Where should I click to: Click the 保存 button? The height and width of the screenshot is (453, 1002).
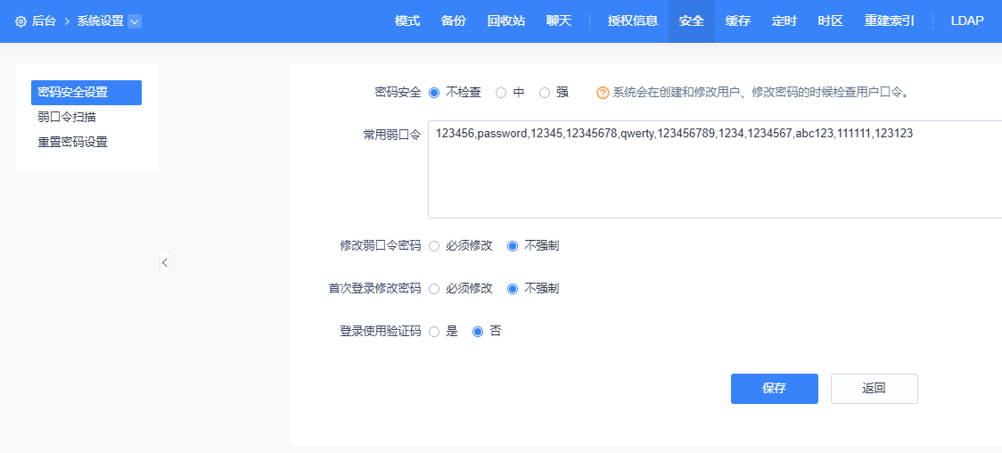[x=775, y=389]
